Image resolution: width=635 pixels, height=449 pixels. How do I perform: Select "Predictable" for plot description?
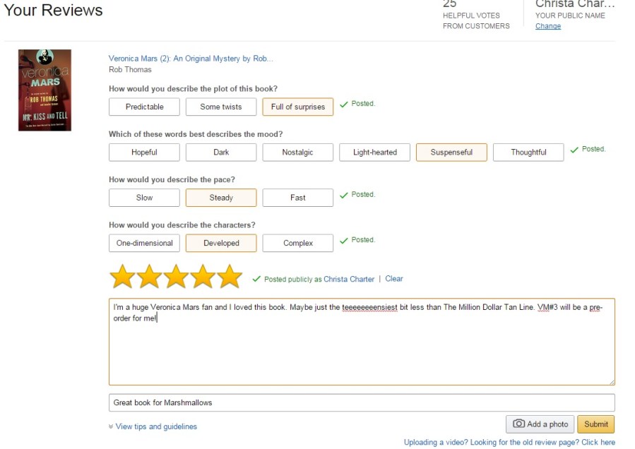pyautogui.click(x=144, y=107)
